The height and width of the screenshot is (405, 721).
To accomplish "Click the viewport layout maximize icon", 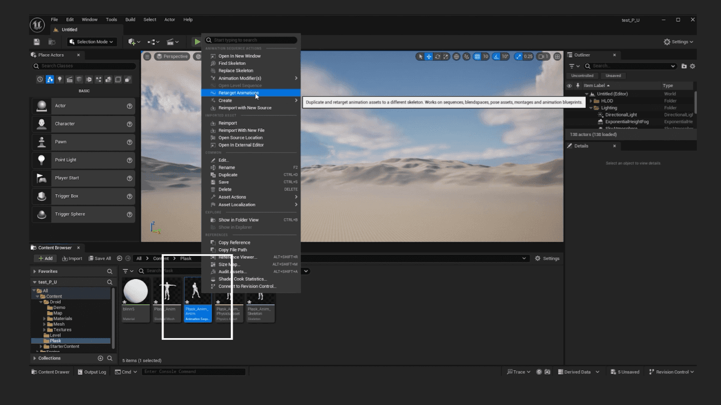I will (x=557, y=56).
